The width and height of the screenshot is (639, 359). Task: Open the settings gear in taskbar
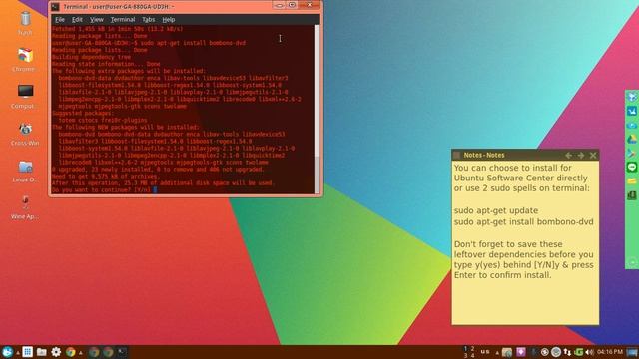pyautogui.click(x=56, y=352)
